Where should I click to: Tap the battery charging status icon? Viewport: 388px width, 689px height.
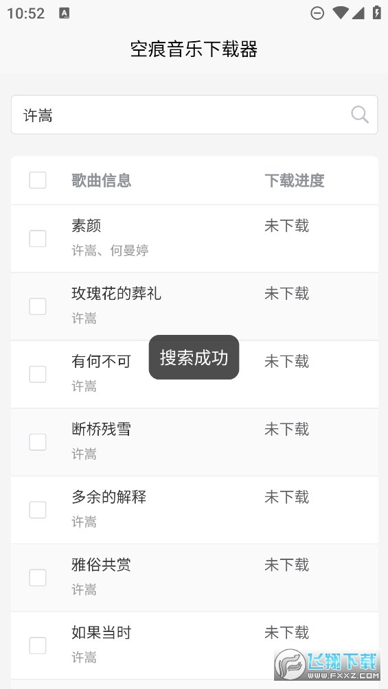click(x=376, y=12)
